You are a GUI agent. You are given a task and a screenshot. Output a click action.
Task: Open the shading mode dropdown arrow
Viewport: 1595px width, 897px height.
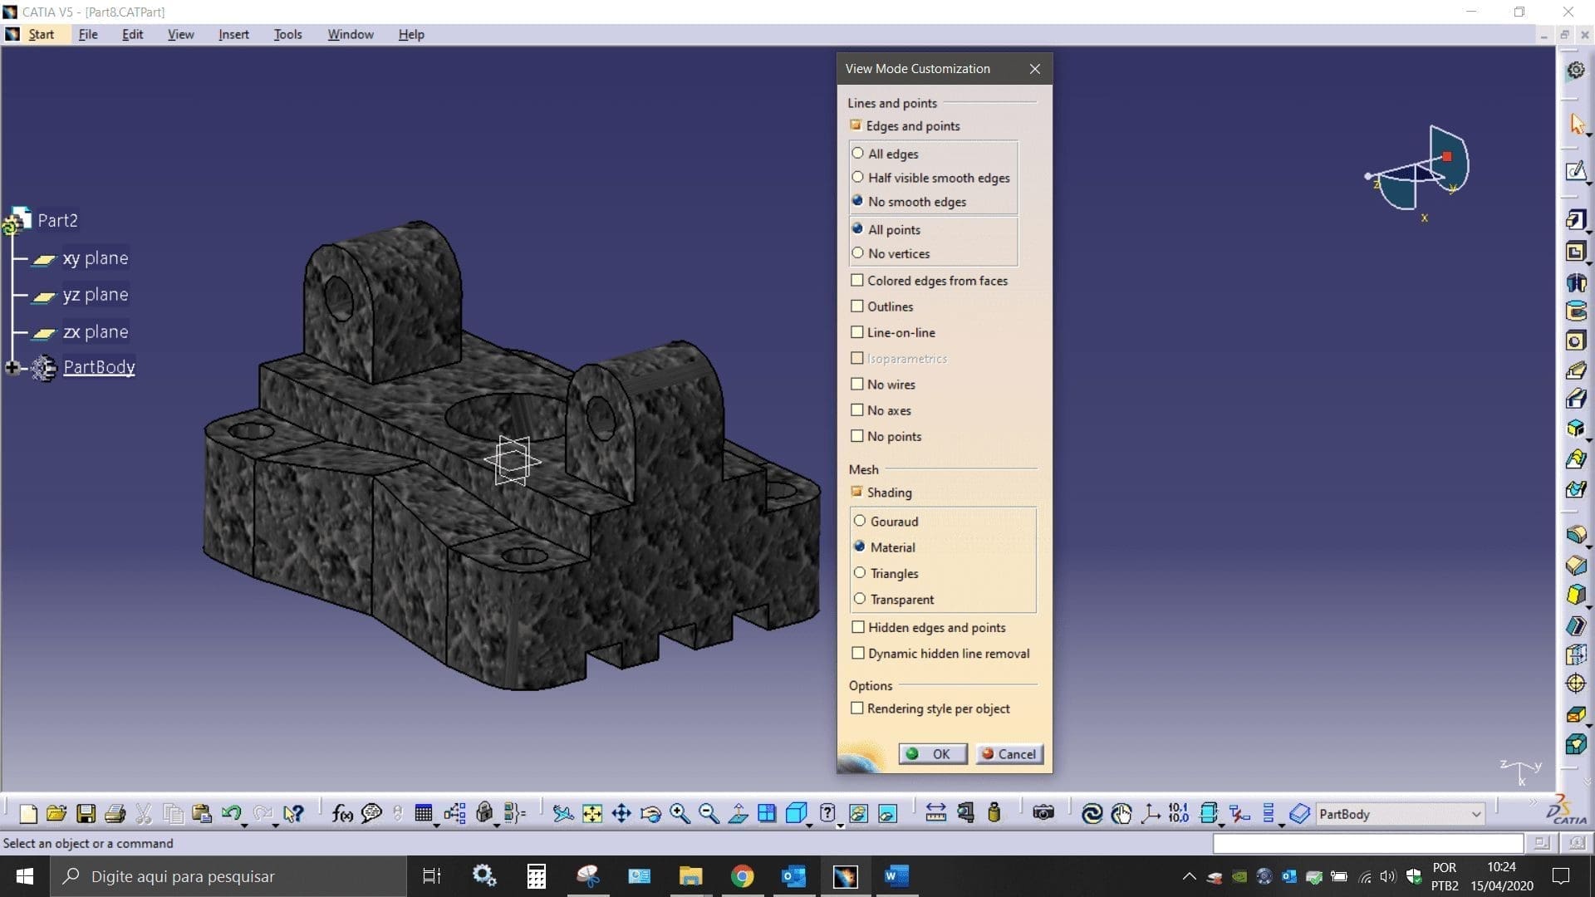(x=808, y=825)
